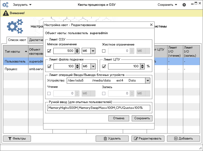Open the soft limit unit dropdown
Screen dimensions: 203x151
[x=93, y=51]
